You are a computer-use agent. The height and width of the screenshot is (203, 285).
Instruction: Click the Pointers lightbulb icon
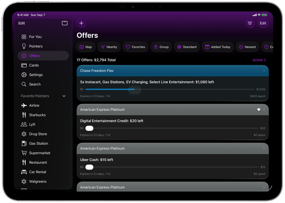[24, 46]
